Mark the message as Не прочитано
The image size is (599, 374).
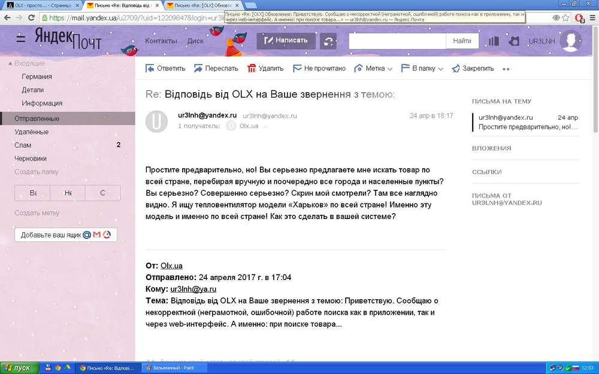(319, 68)
